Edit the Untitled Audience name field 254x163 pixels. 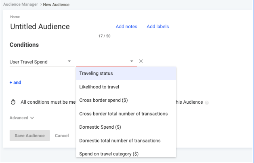click(x=60, y=27)
